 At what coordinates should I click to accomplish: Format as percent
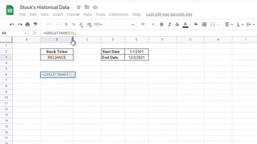click(x=74, y=24)
